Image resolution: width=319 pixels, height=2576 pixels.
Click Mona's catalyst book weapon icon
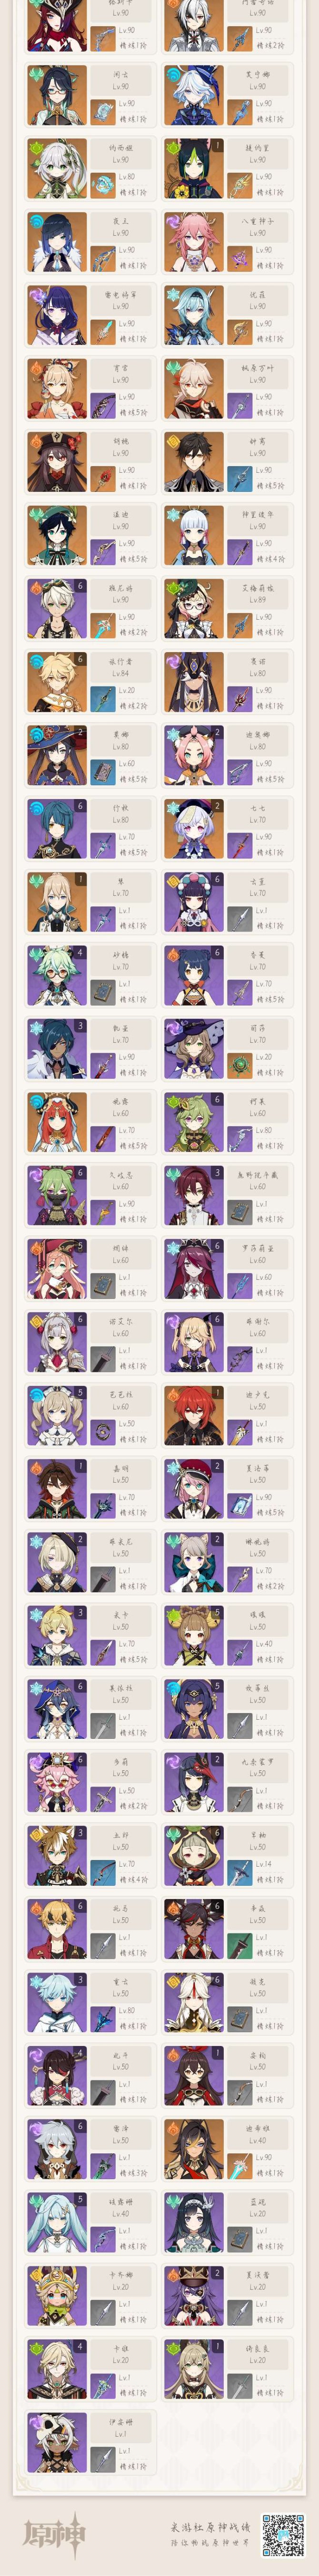[103, 771]
